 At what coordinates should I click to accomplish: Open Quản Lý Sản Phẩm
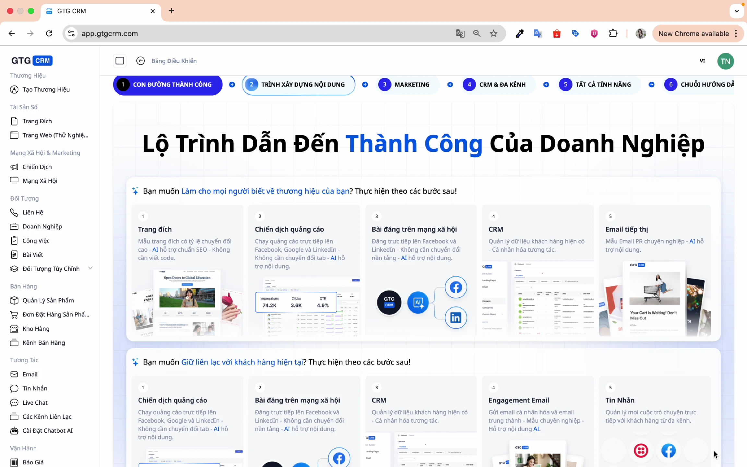click(x=48, y=300)
